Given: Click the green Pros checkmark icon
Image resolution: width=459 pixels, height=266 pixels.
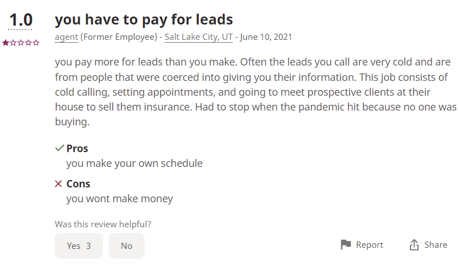Looking at the screenshot, I should pos(59,148).
